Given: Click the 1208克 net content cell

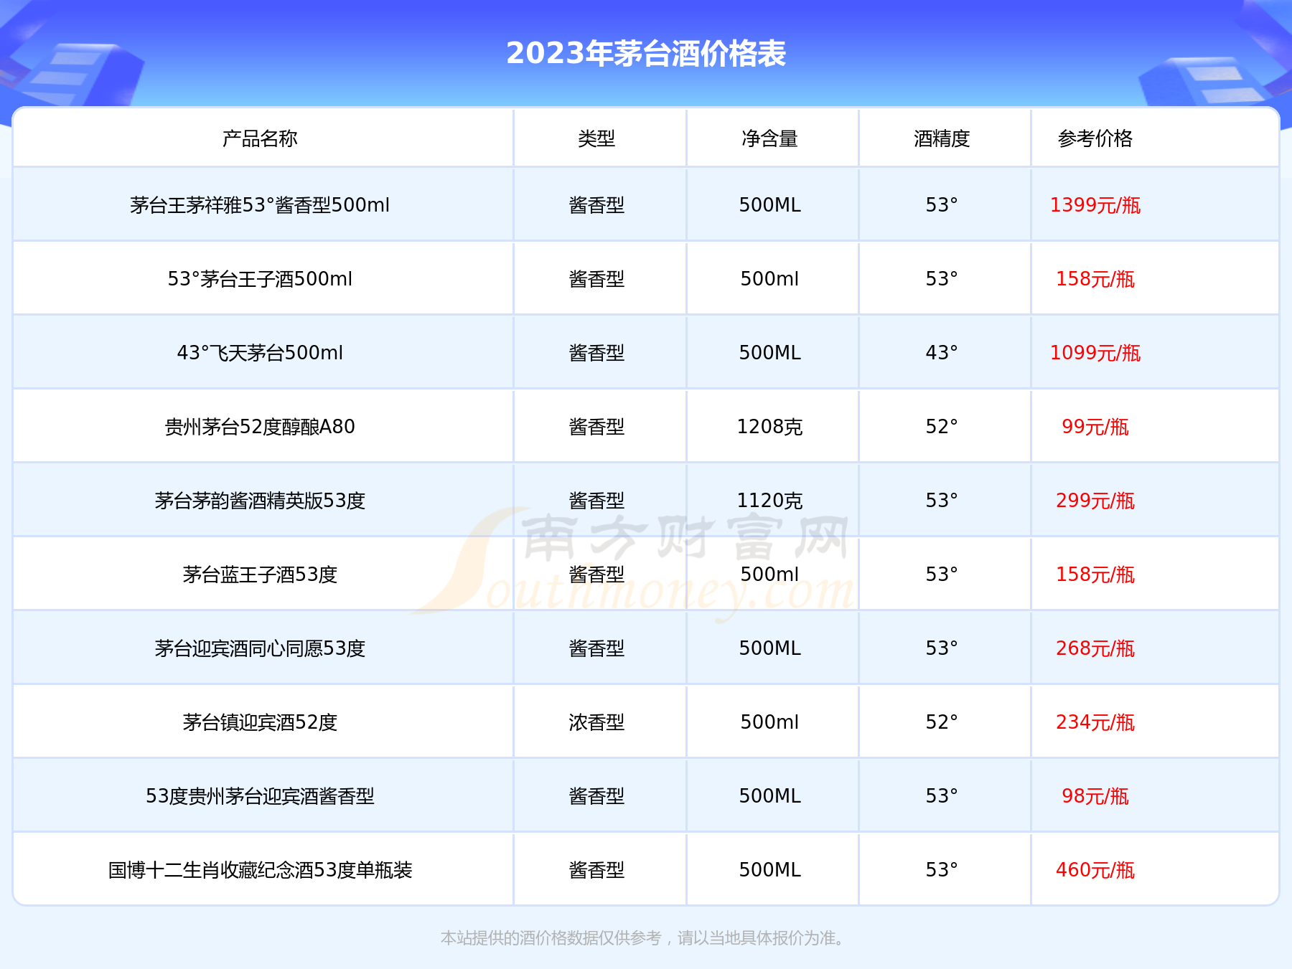Looking at the screenshot, I should (769, 427).
